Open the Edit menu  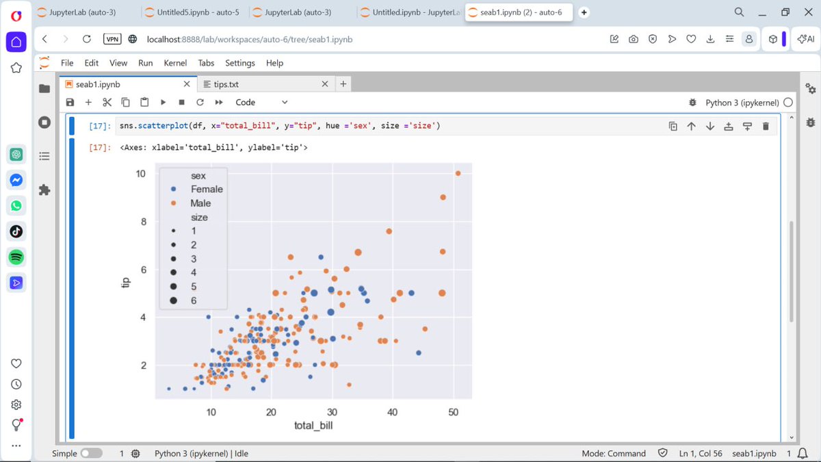92,63
